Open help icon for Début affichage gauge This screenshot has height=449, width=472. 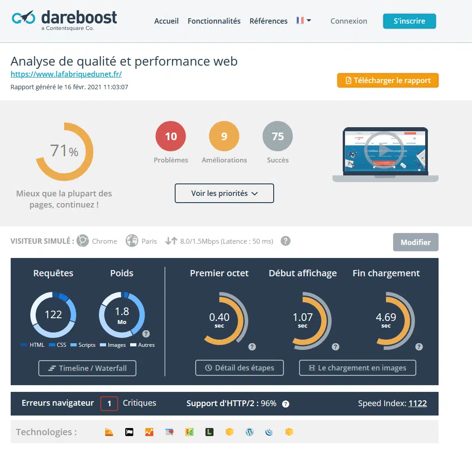(335, 346)
